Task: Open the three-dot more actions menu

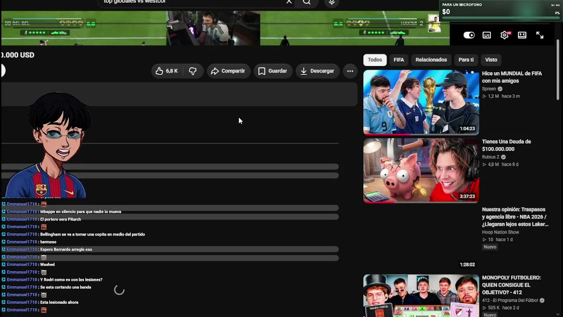Action: [350, 71]
